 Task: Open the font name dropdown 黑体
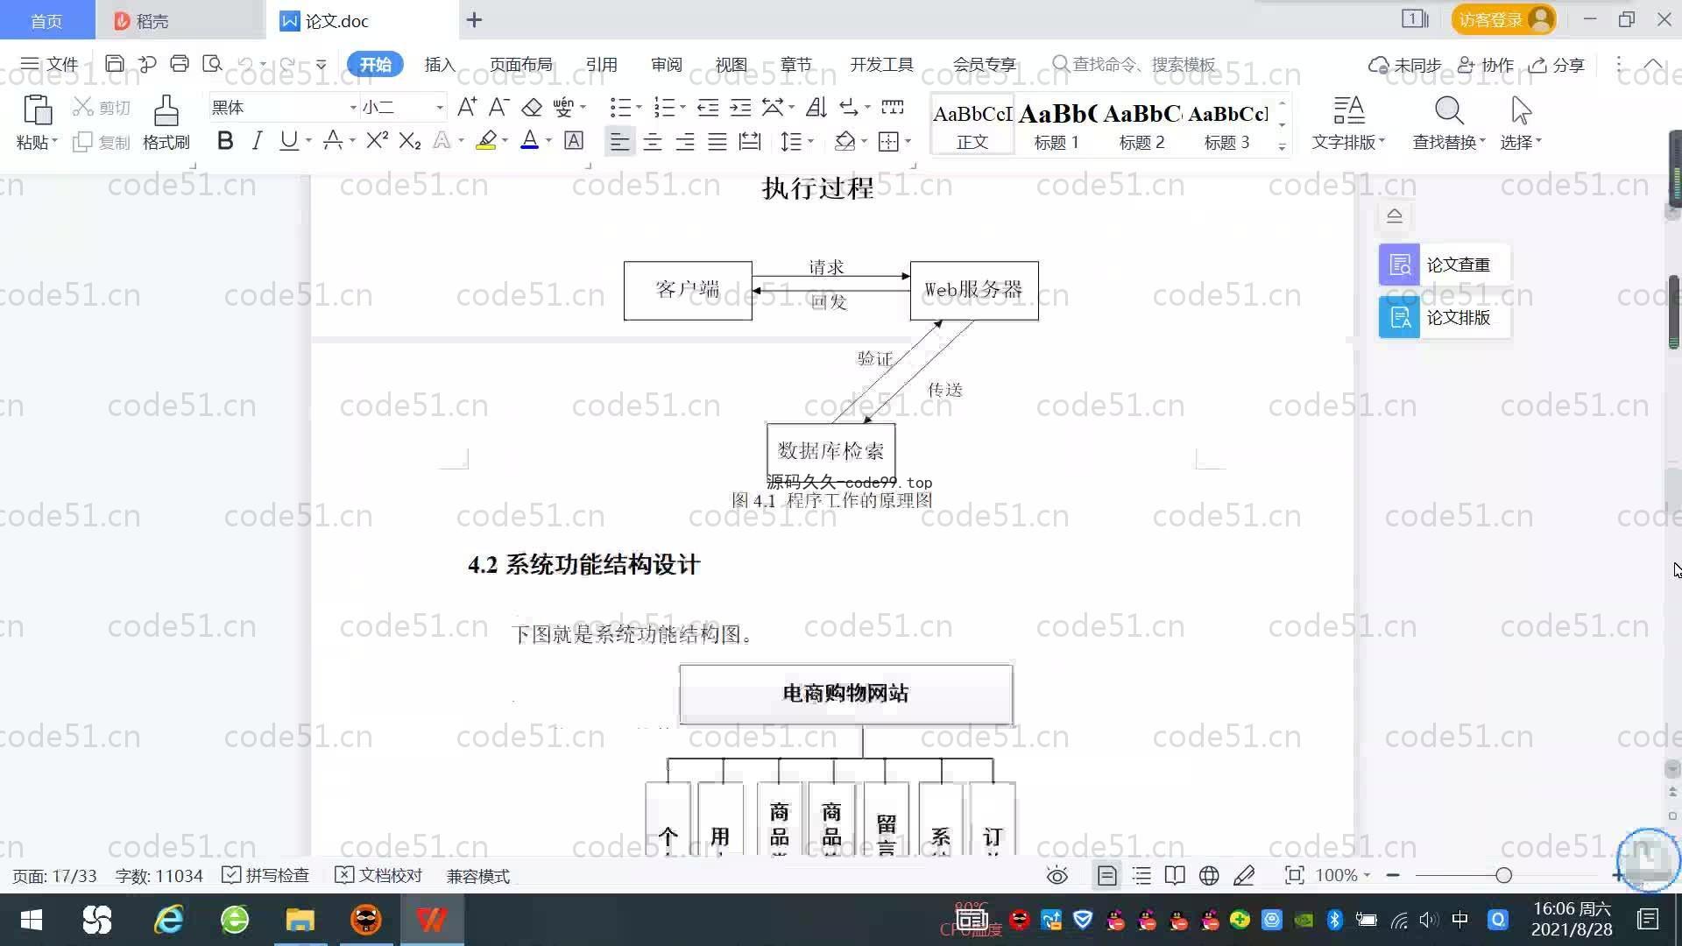click(x=353, y=108)
